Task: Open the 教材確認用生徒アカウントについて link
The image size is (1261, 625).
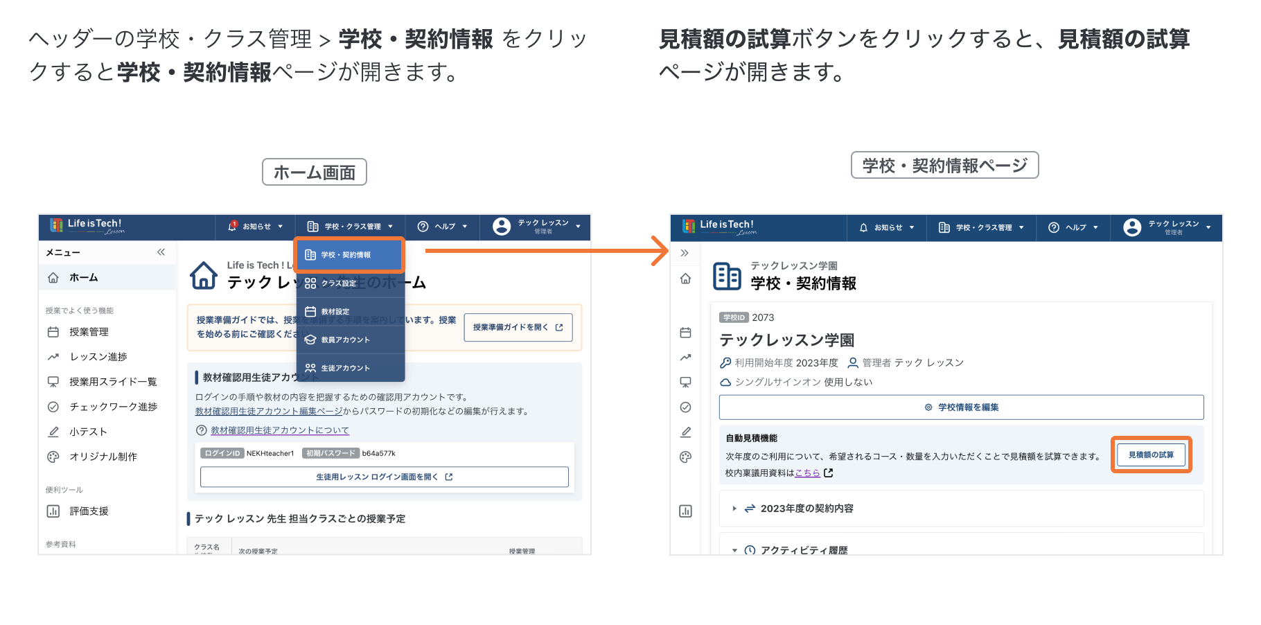Action: [x=280, y=430]
